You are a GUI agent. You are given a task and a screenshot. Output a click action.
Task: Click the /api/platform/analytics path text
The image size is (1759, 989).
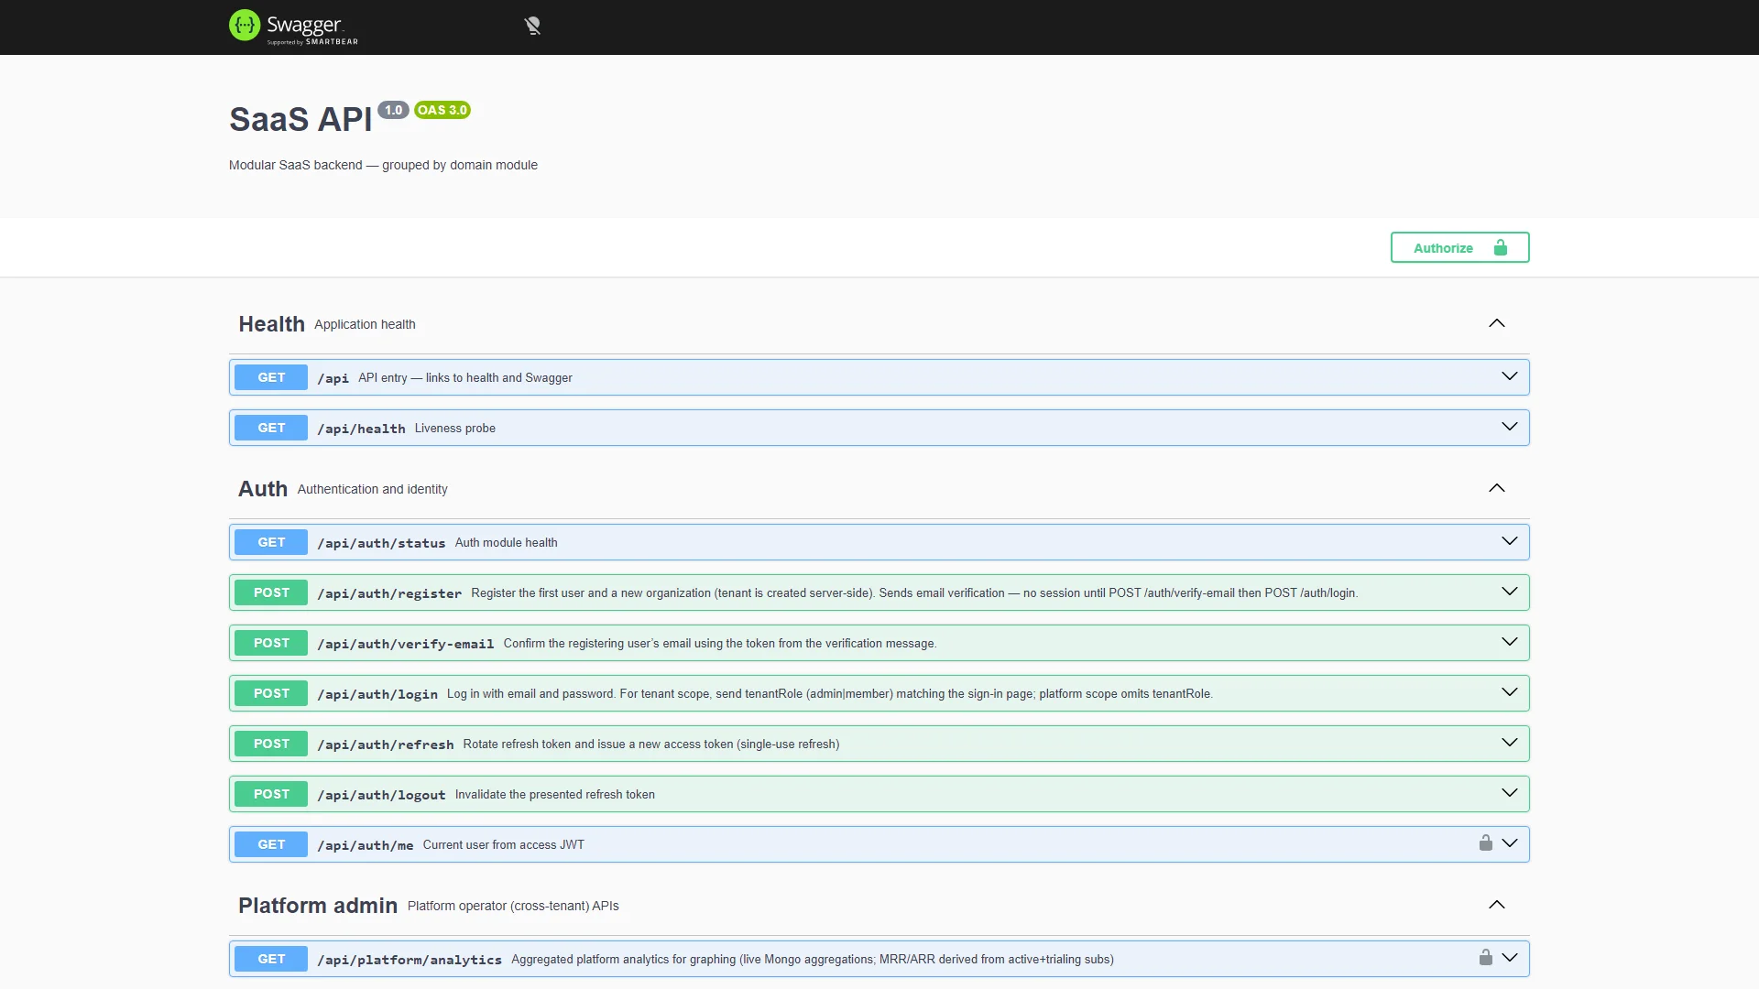410,960
